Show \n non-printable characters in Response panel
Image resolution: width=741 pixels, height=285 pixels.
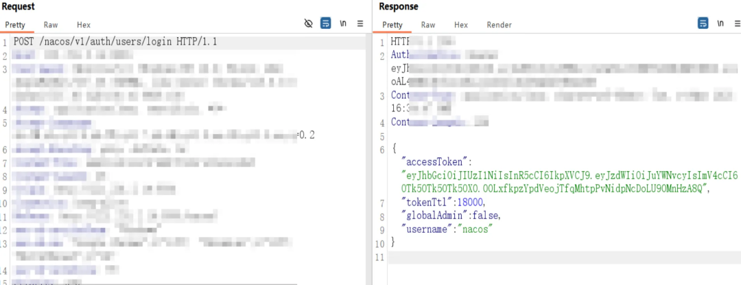pyautogui.click(x=720, y=23)
